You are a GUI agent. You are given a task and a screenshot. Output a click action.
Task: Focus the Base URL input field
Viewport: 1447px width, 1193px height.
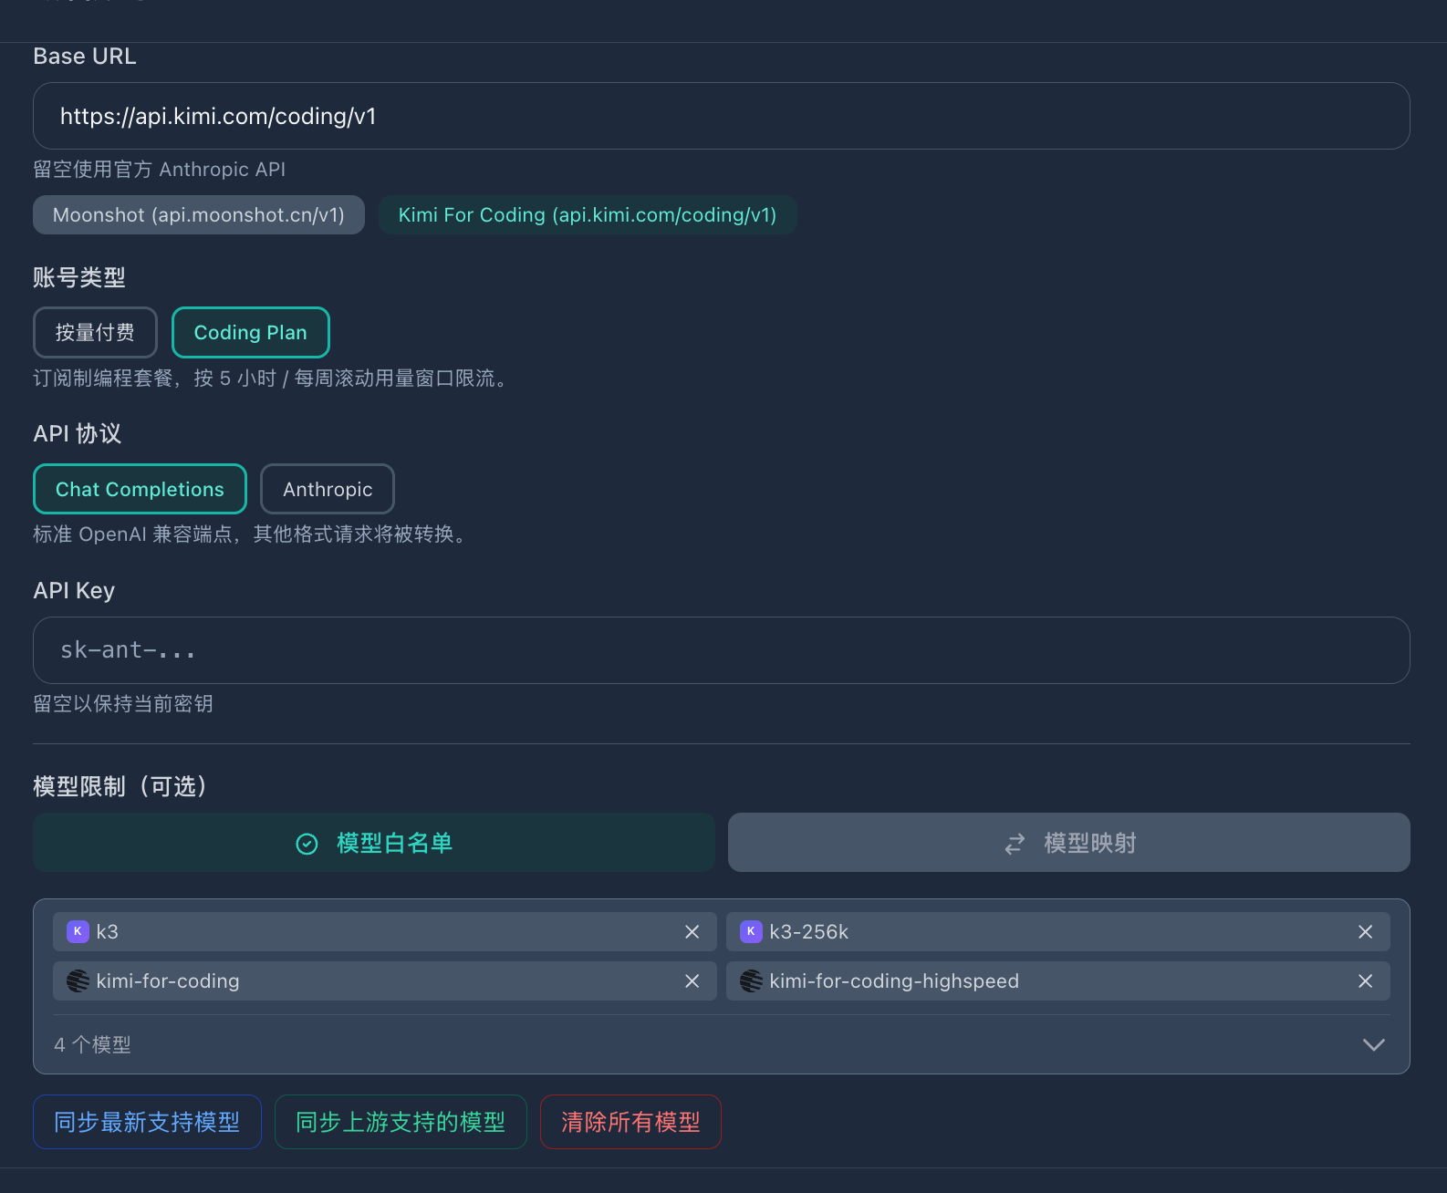pos(722,116)
